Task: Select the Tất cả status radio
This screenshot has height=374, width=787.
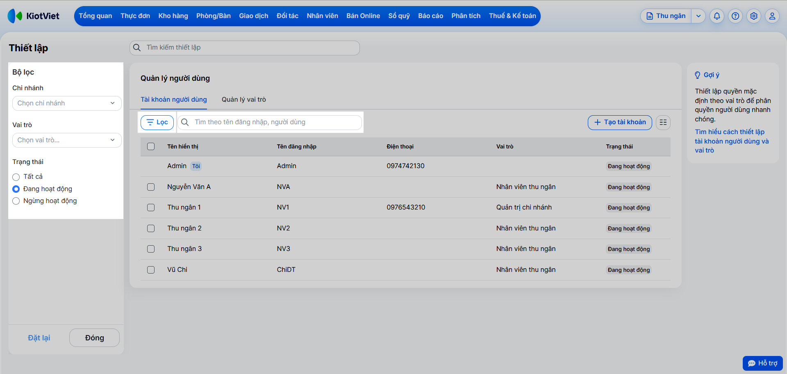Action: click(16, 177)
